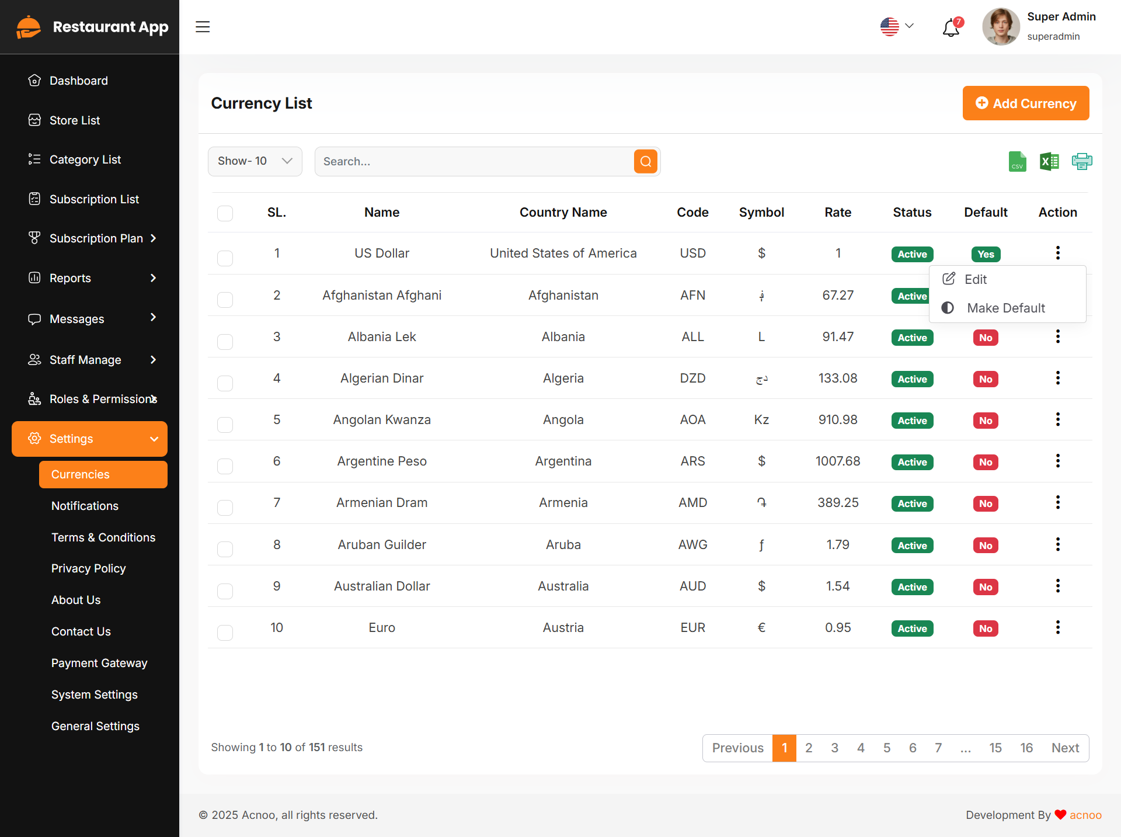Click the Excel export icon

(x=1049, y=162)
